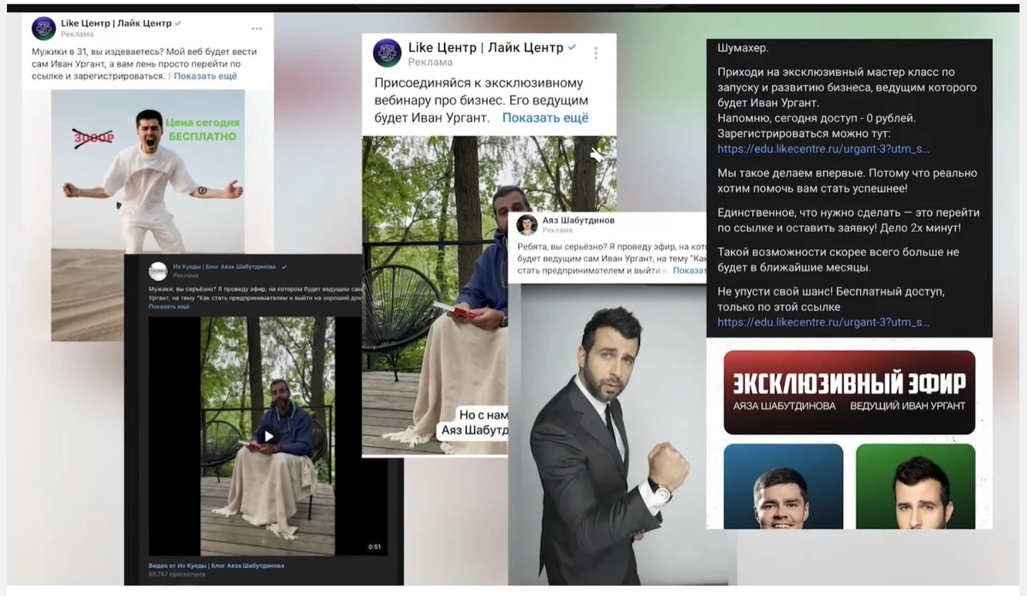Open the three-dots menu on top-left Like Центр ad
This screenshot has width=1027, height=596.
click(257, 28)
